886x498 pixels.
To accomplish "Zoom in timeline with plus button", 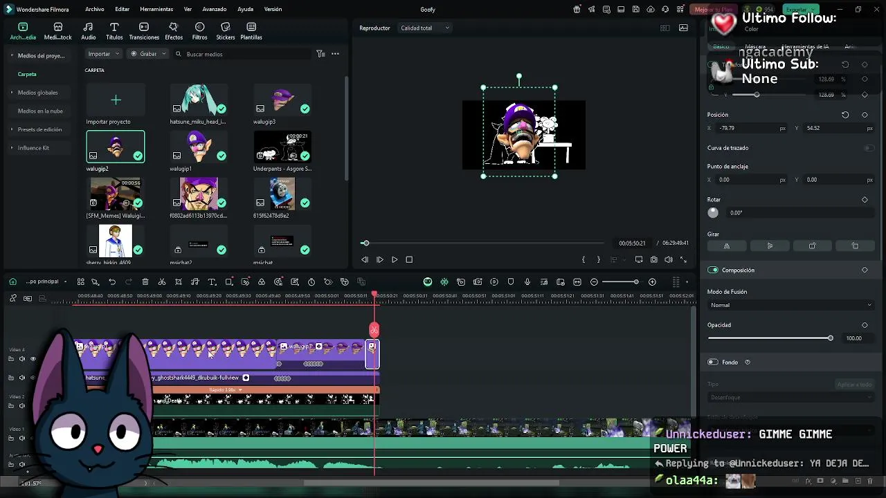I will pos(652,282).
